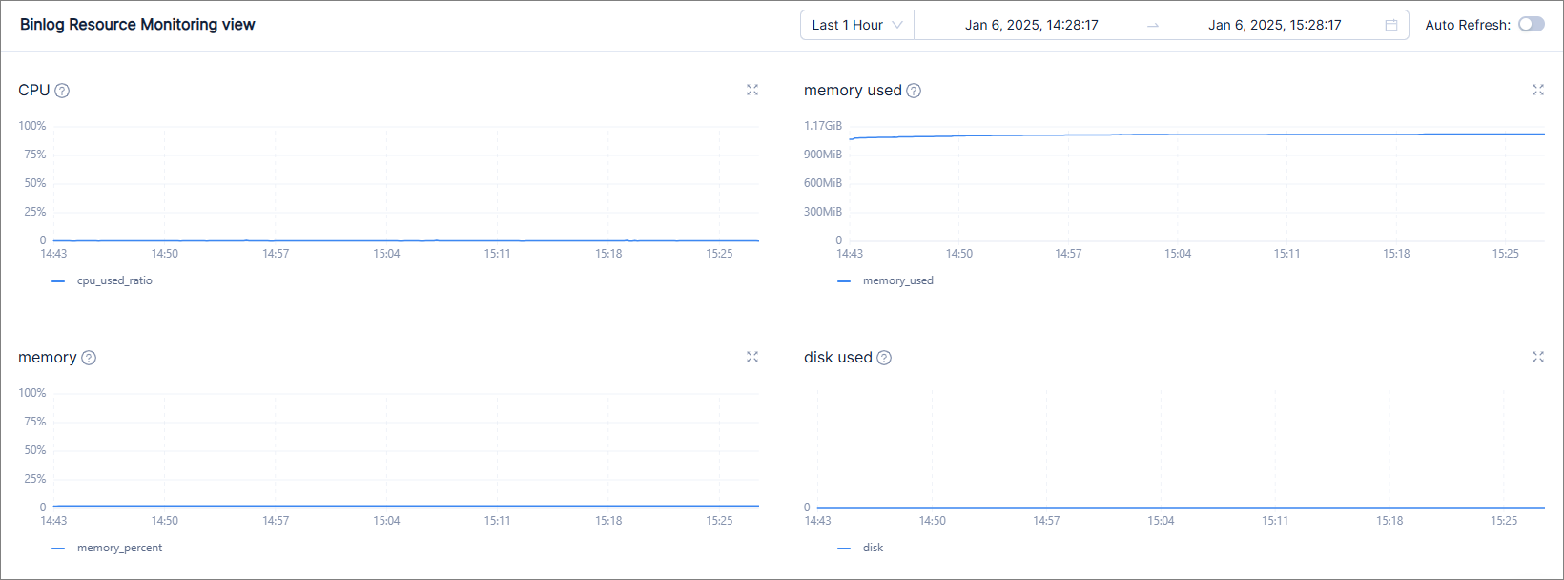
Task: Open the calendar date picker icon
Action: click(1391, 25)
